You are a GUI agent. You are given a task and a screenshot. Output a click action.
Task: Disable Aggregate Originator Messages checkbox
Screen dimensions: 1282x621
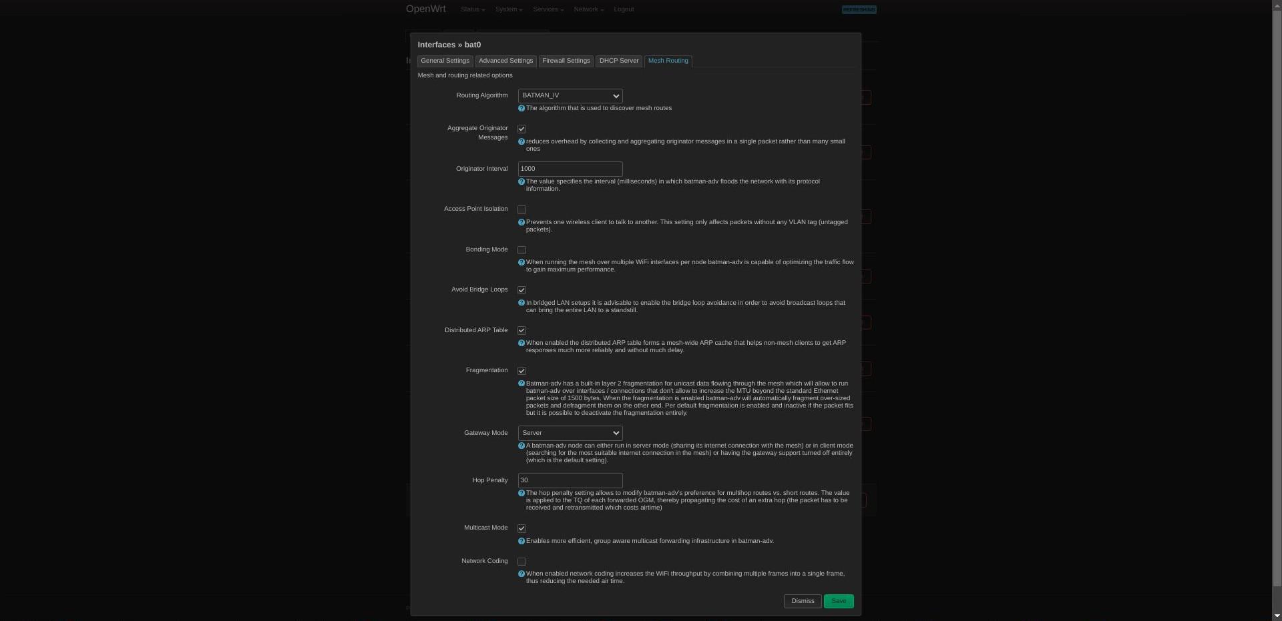point(521,129)
